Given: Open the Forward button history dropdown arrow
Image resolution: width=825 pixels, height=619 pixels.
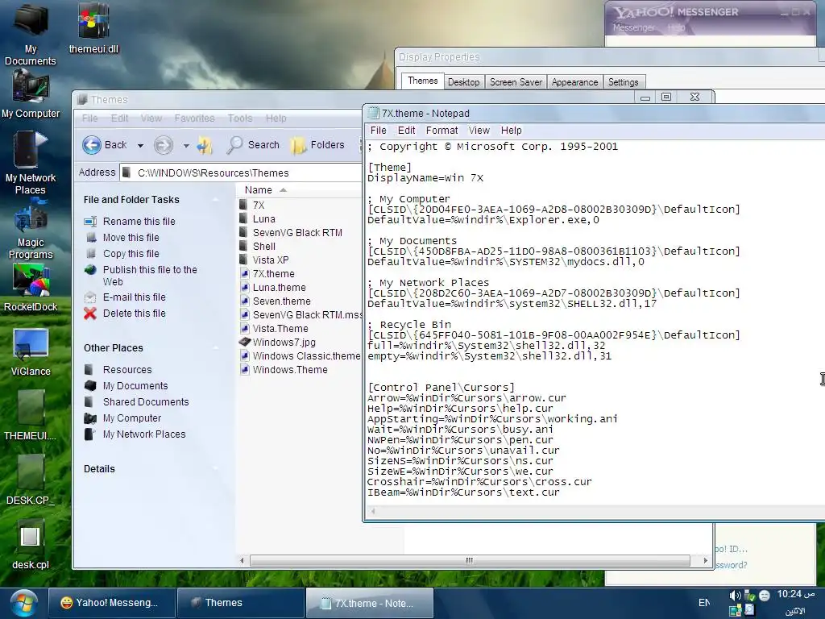Looking at the screenshot, I should 186,145.
